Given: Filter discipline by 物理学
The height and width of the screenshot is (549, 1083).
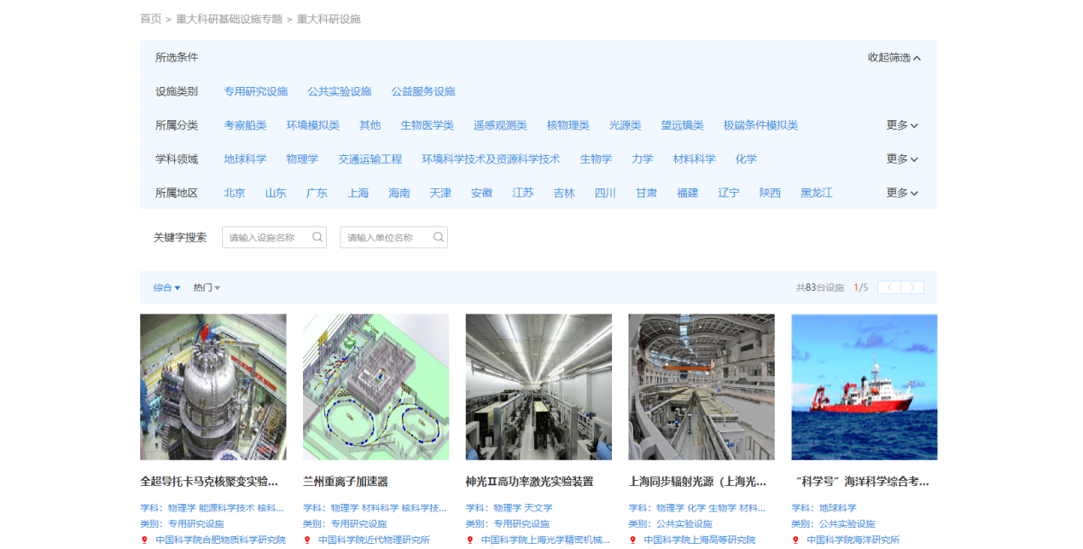Looking at the screenshot, I should point(302,159).
